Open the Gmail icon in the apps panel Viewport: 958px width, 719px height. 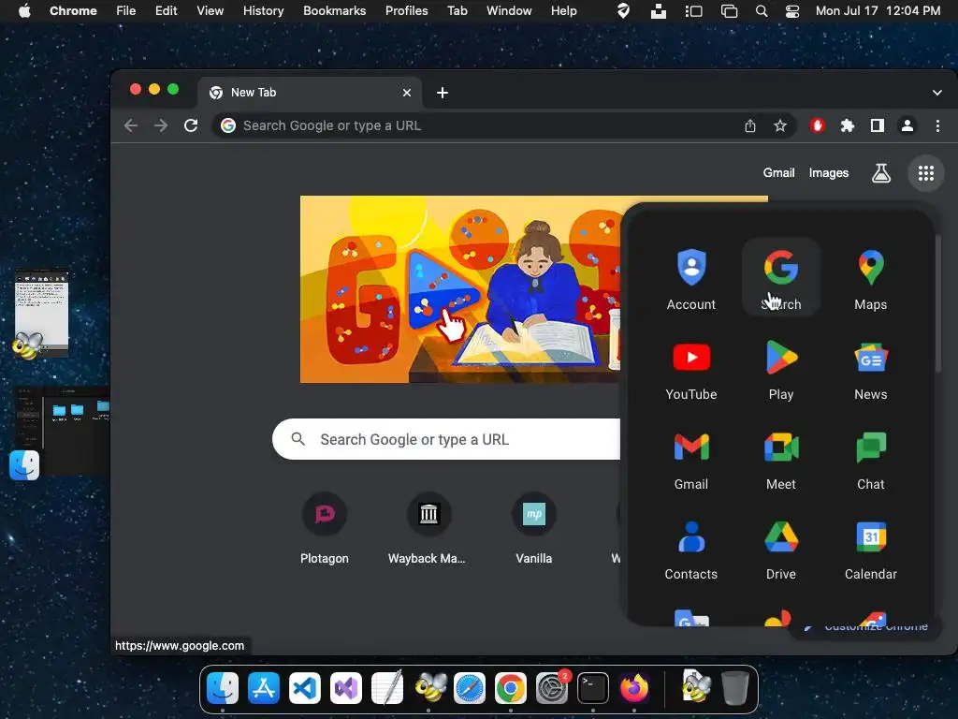click(691, 458)
